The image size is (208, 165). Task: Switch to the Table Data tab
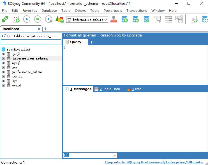coord(107,89)
